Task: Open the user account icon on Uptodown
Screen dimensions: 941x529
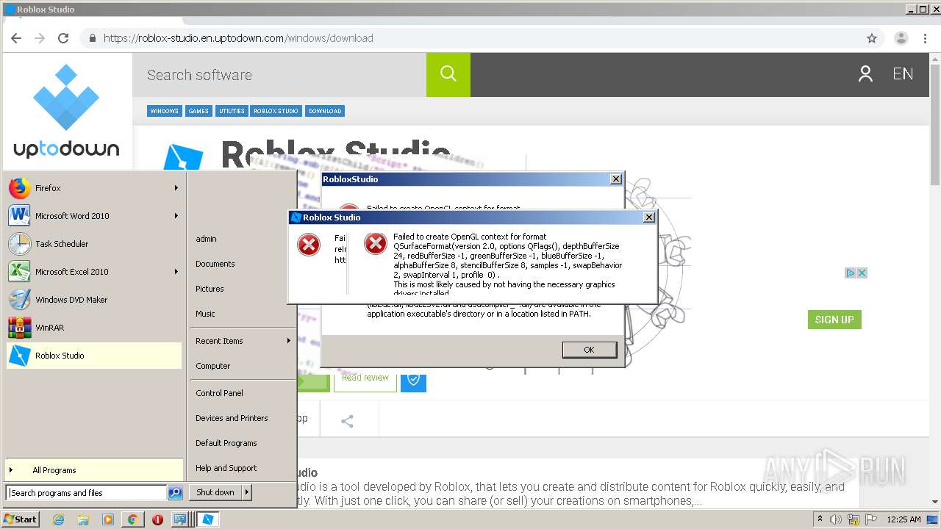Action: point(865,73)
